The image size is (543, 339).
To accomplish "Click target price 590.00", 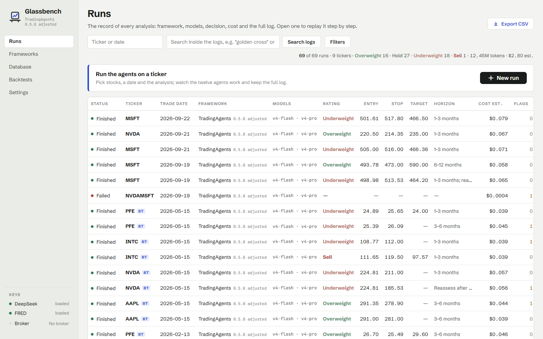I will [x=419, y=165].
